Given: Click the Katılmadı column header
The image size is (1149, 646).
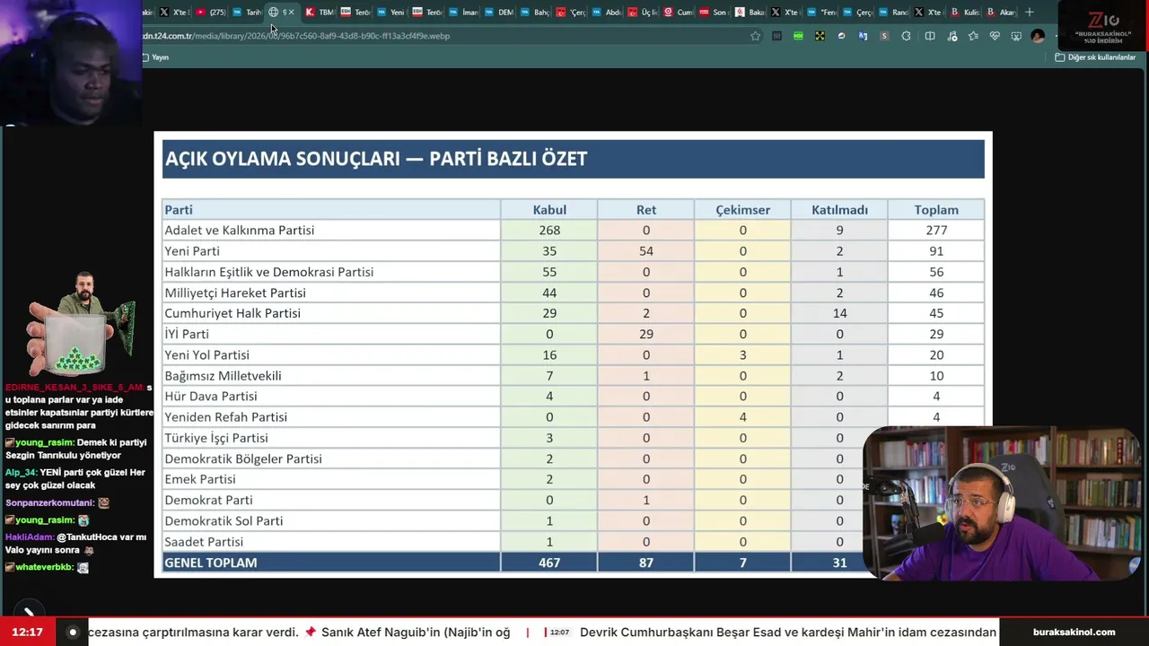Looking at the screenshot, I should 839,210.
